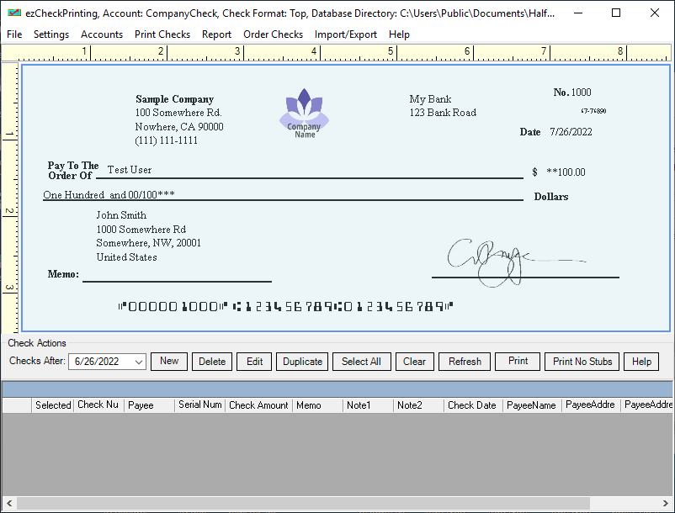The image size is (675, 513).
Task: Sort by the Check Amount column header
Action: coord(258,405)
